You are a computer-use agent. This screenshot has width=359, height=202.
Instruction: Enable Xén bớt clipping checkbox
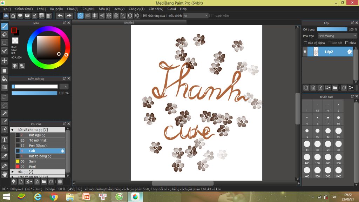[330, 43]
